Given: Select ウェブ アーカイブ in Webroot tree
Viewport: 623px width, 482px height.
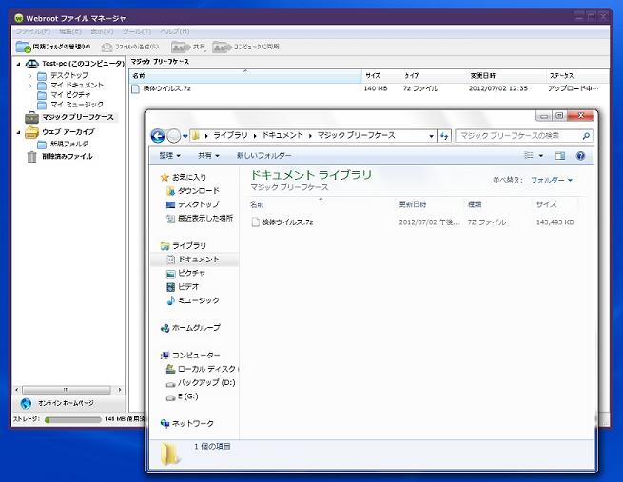Looking at the screenshot, I should tap(68, 132).
